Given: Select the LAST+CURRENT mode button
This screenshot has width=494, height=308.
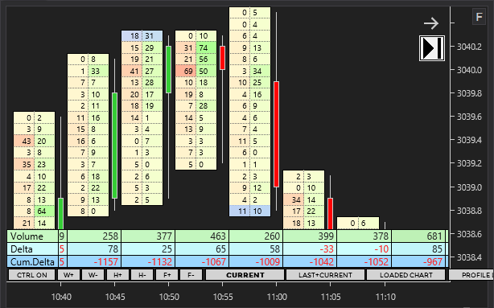Looking at the screenshot, I should (x=326, y=275).
